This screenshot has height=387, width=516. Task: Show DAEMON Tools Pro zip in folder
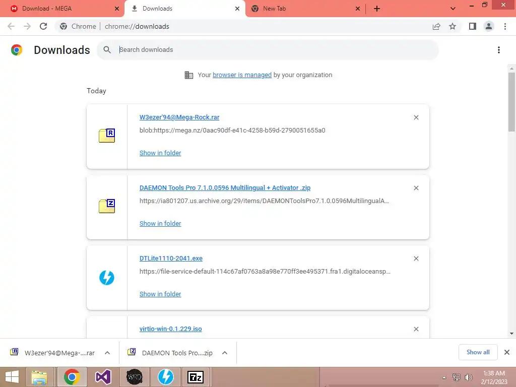point(160,223)
